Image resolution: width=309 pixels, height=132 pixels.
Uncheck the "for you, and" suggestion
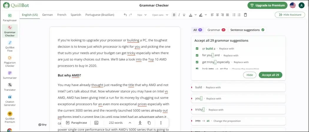click(197, 55)
